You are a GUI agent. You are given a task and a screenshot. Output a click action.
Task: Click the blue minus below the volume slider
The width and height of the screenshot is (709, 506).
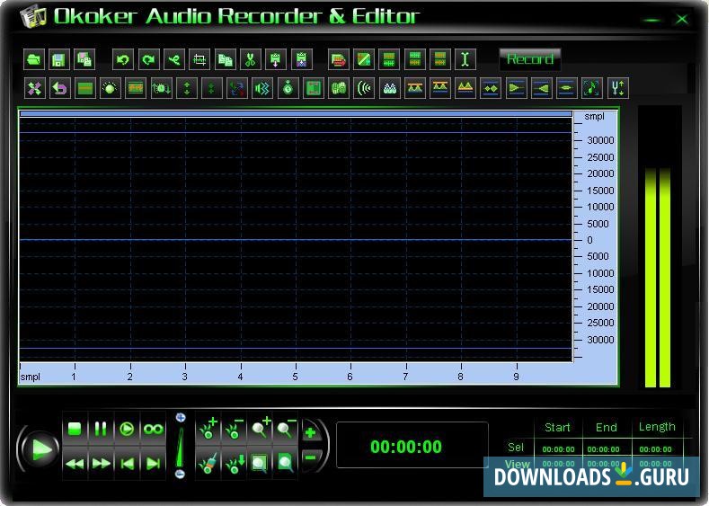180,474
